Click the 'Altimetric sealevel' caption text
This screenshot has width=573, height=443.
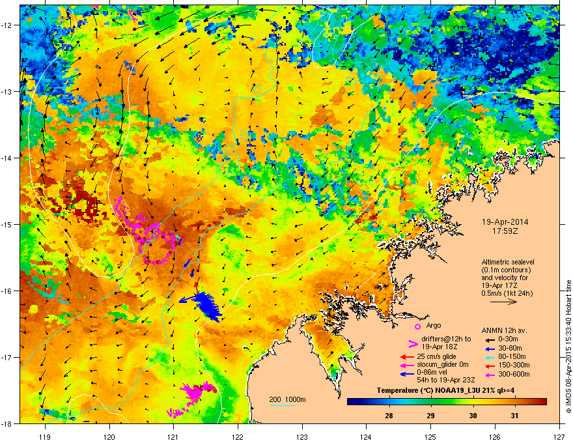(508, 262)
